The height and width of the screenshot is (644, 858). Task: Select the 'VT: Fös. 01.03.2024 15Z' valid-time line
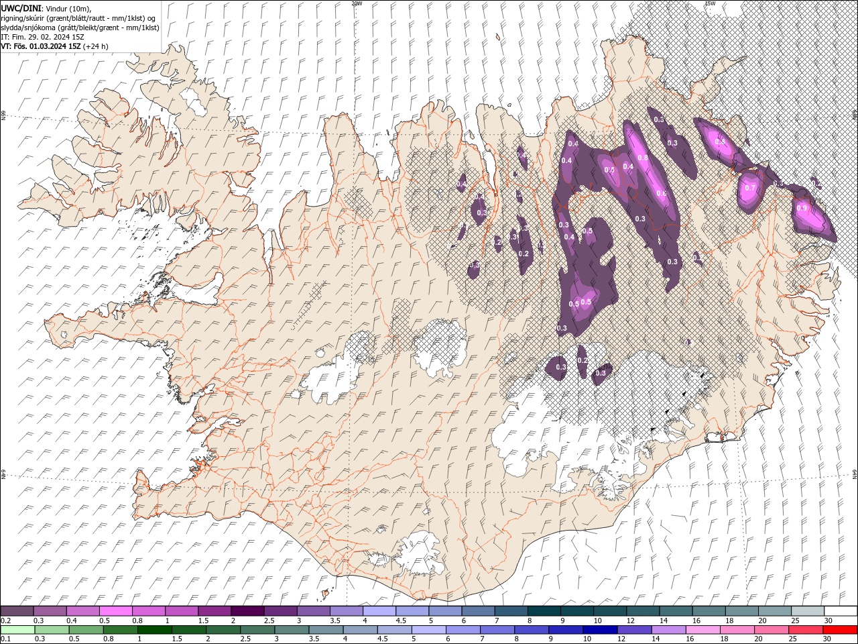pos(54,46)
